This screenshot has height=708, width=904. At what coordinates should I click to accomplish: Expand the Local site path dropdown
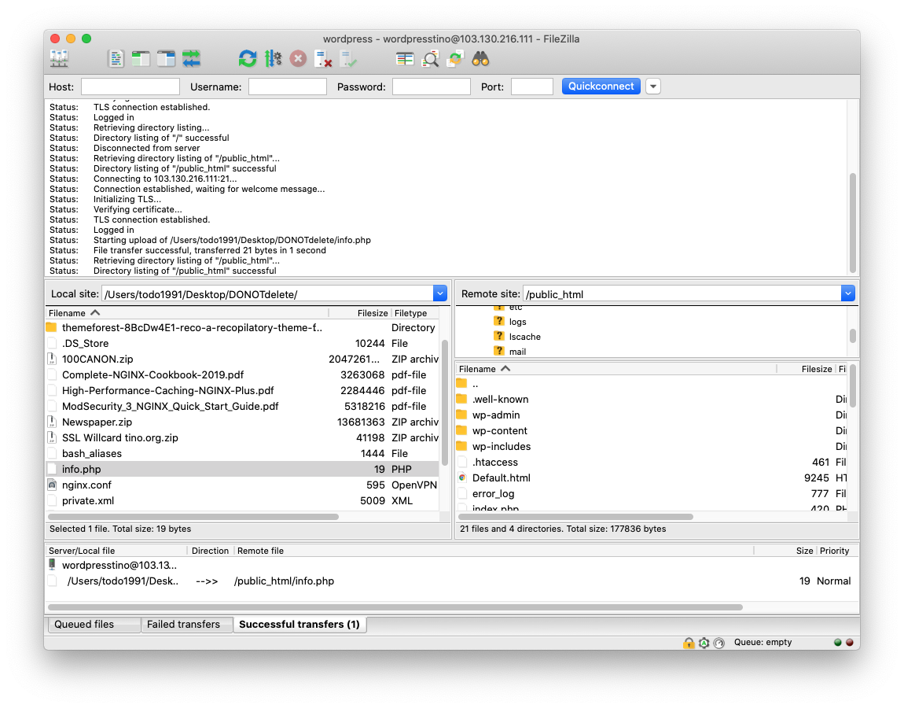pyautogui.click(x=440, y=293)
